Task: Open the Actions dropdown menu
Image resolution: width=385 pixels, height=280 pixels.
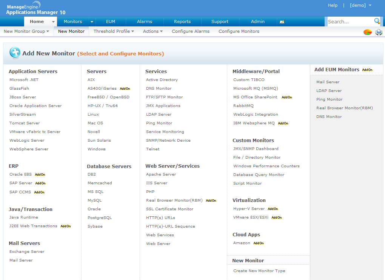Action: 153,31
